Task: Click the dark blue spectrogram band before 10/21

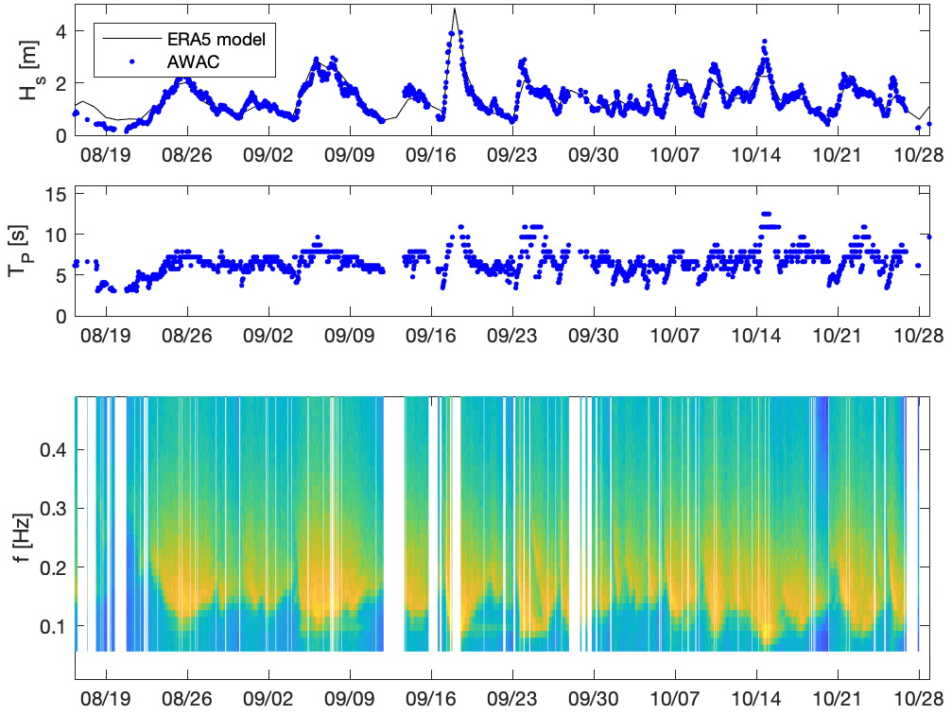Action: coord(822,524)
